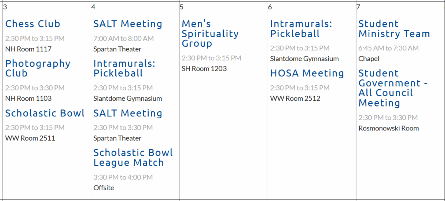The image size is (445, 201).
Task: Open the Men's Spirituality Group event
Action: (210, 34)
